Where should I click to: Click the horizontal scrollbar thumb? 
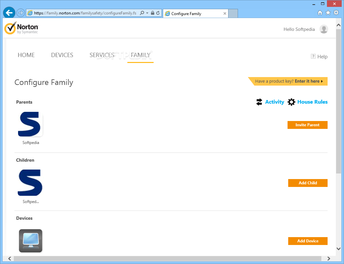[168, 258]
